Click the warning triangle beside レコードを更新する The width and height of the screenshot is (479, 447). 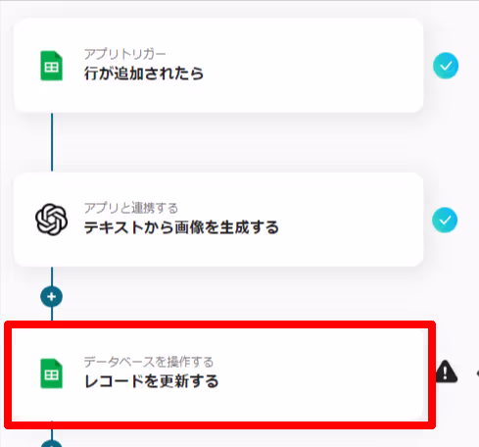[x=447, y=372]
